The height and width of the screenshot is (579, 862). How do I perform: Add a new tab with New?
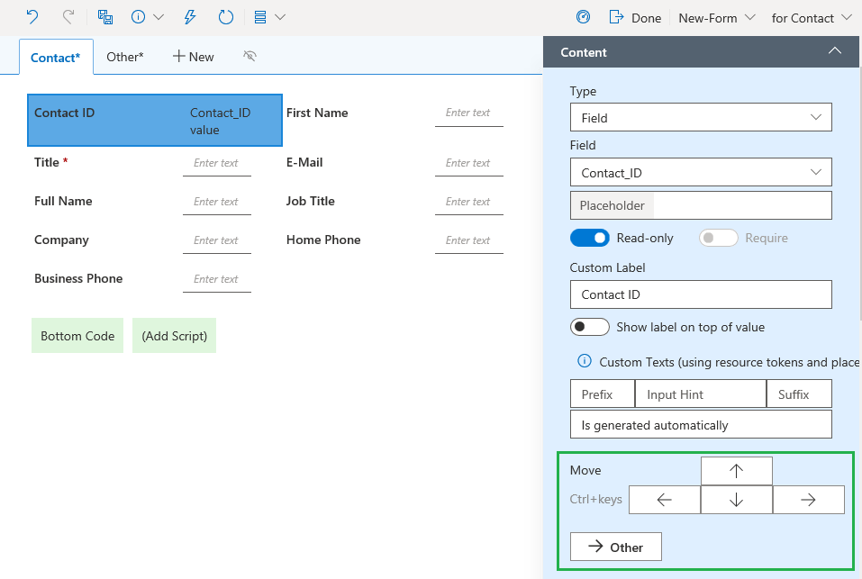pyautogui.click(x=193, y=57)
